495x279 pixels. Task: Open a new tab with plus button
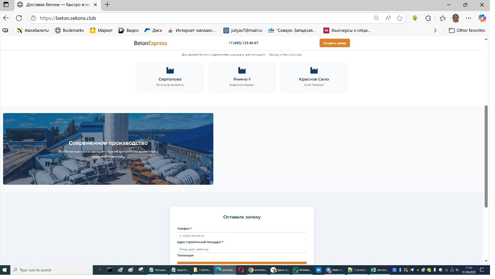(x=107, y=5)
